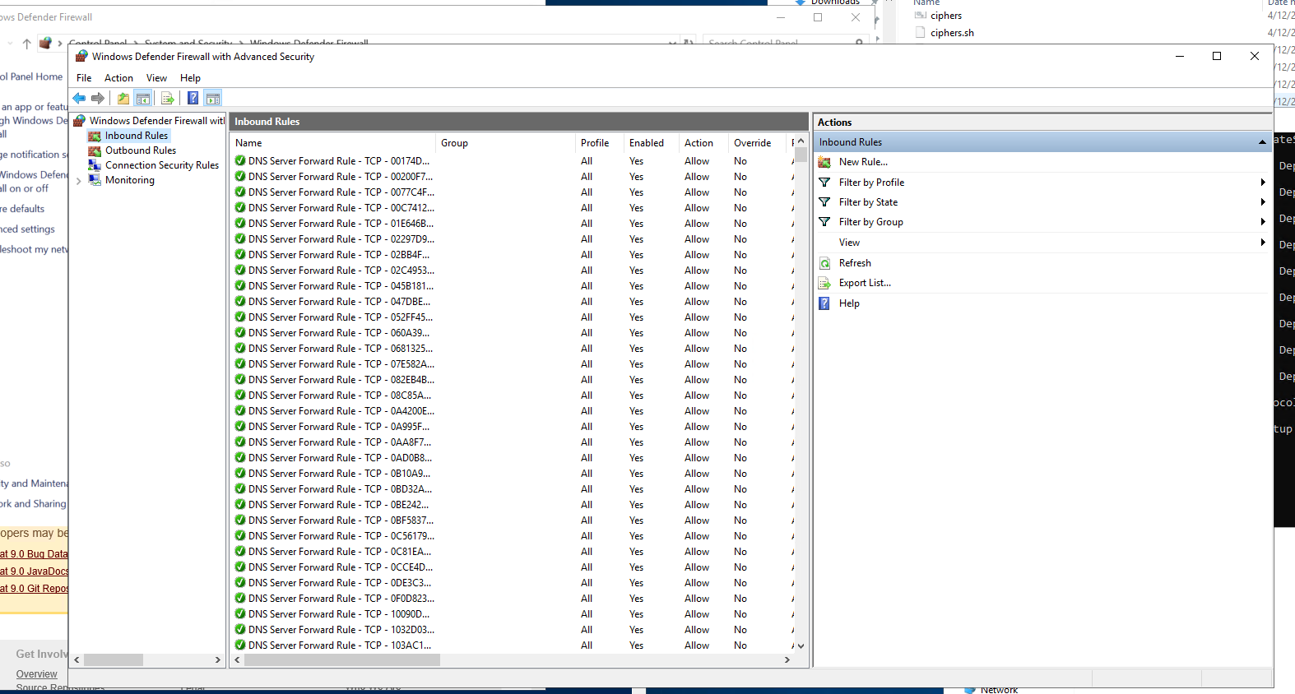Select rule DNS Server Forward Rule - TCP - 02BB4F
Screen dimensions: 1295x694
(338, 255)
